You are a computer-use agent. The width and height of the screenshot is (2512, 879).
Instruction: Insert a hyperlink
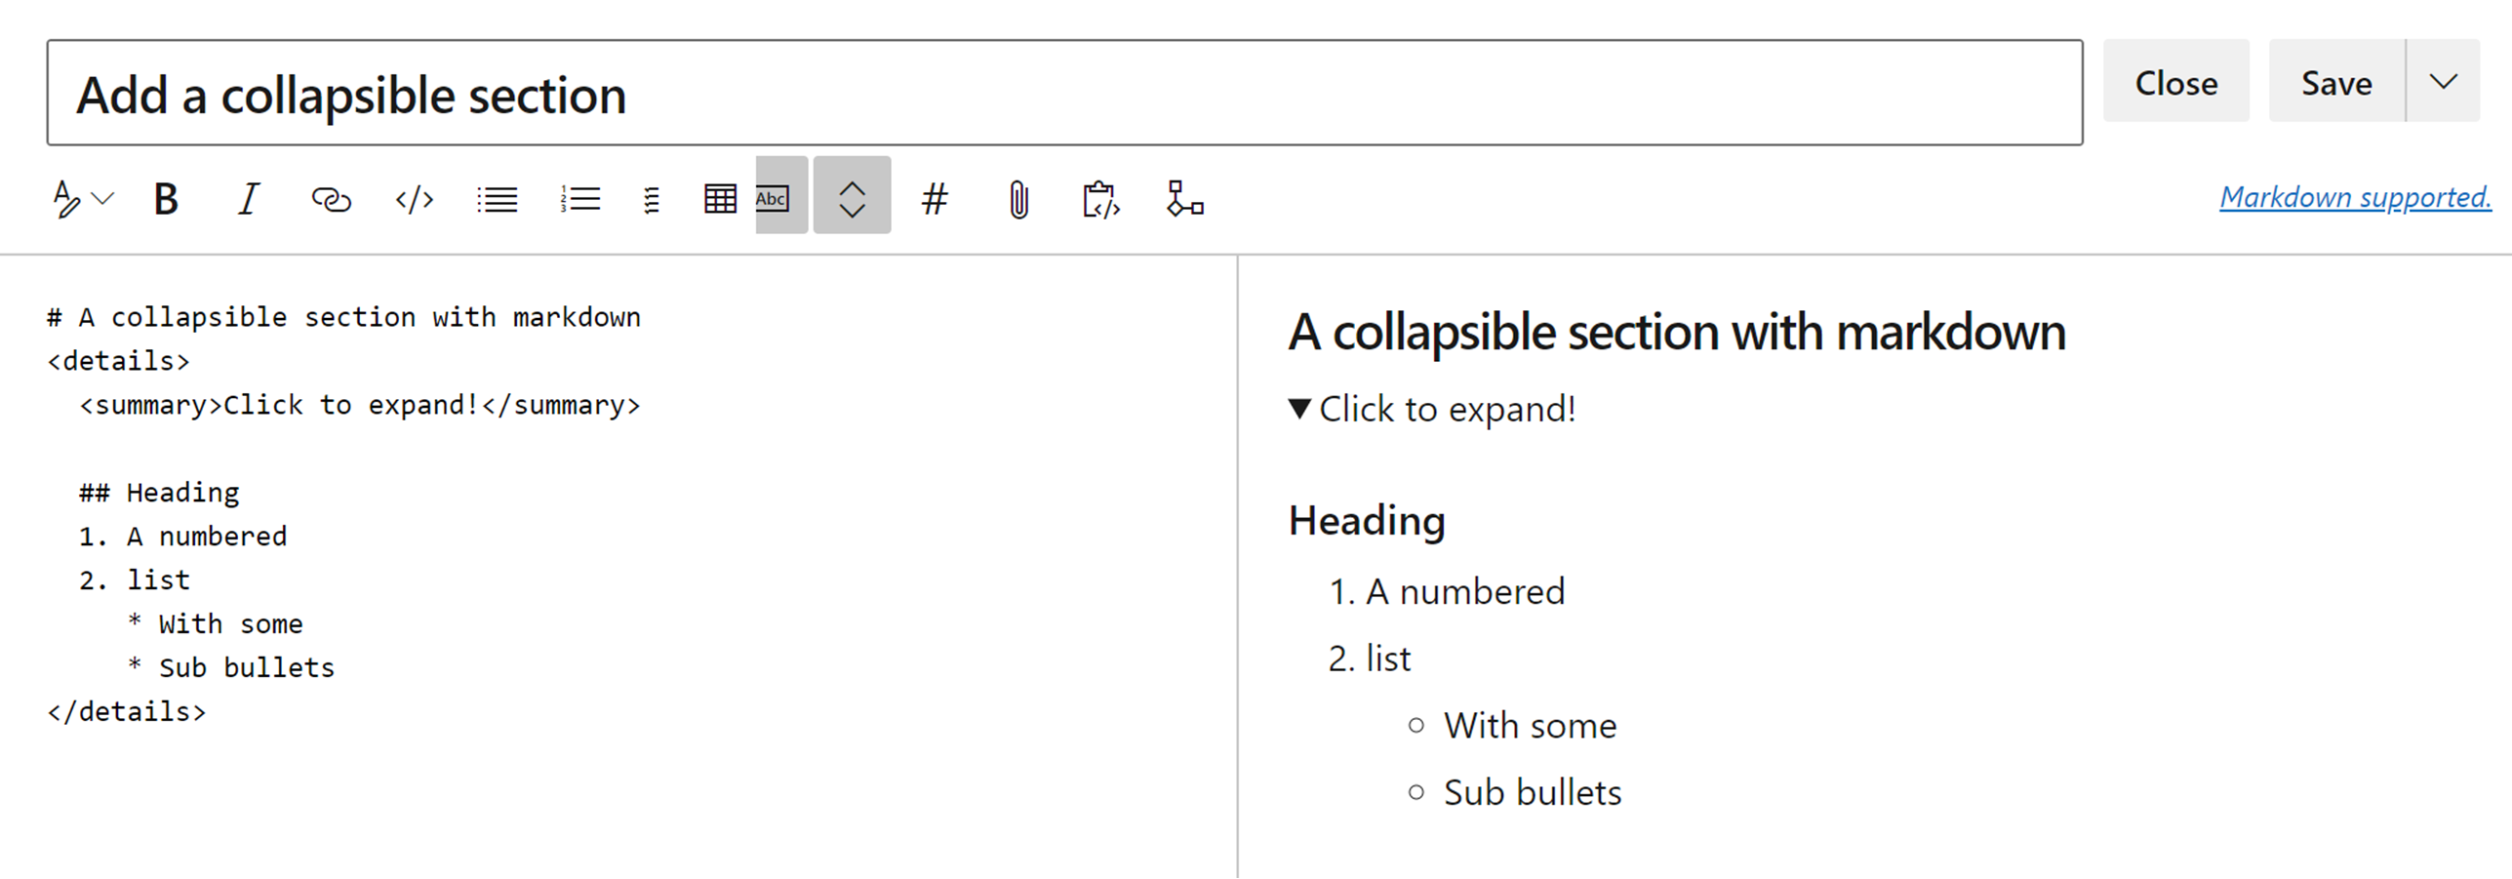[x=331, y=198]
